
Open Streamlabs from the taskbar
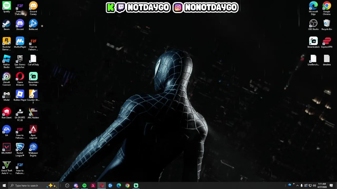tap(136, 186)
